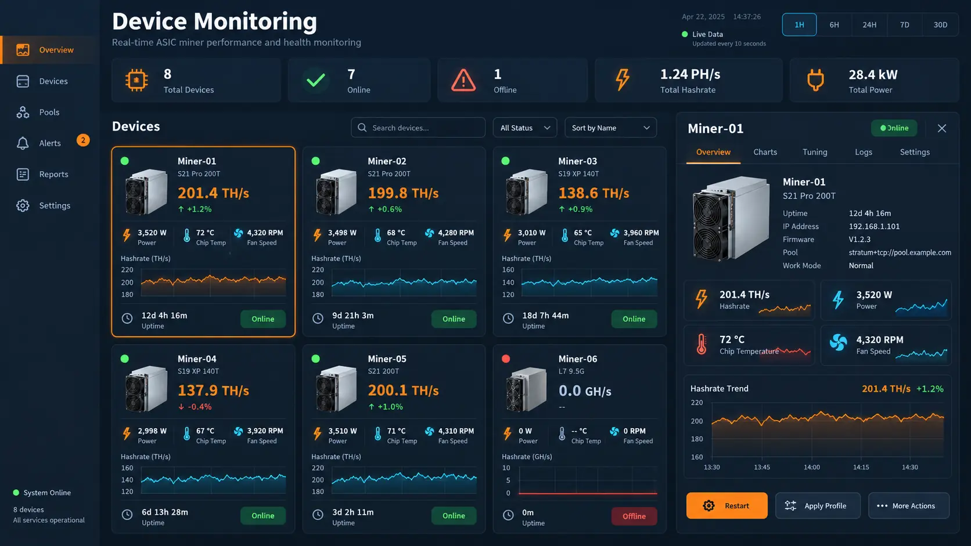Click Miner-02 chip temp thermometer icon
Screen dimensions: 971x546
(x=377, y=236)
